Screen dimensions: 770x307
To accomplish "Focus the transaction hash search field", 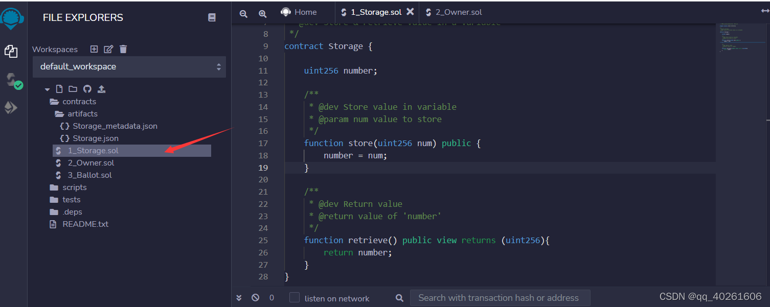I will (x=500, y=298).
